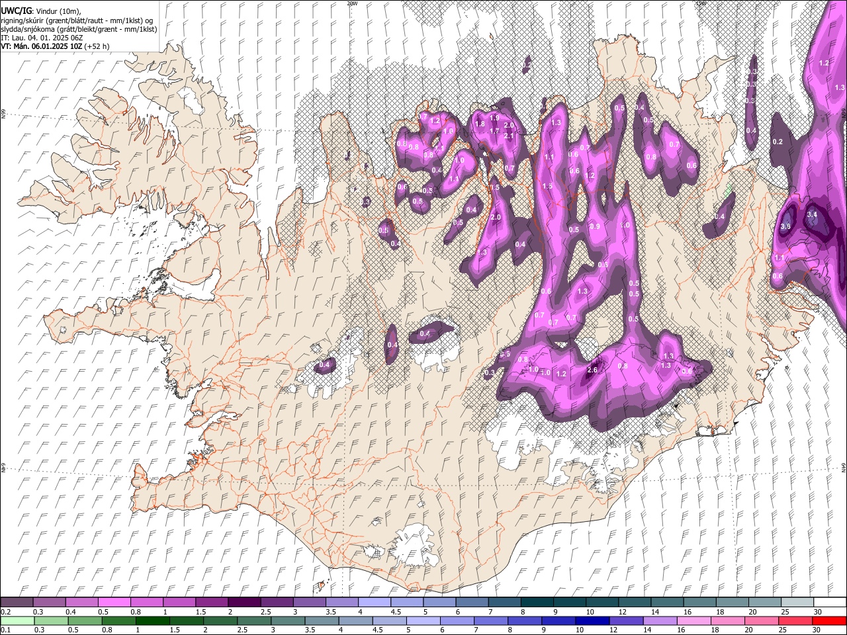Select the white swatch ending the snow legend
847x635 pixels.
(x=830, y=603)
